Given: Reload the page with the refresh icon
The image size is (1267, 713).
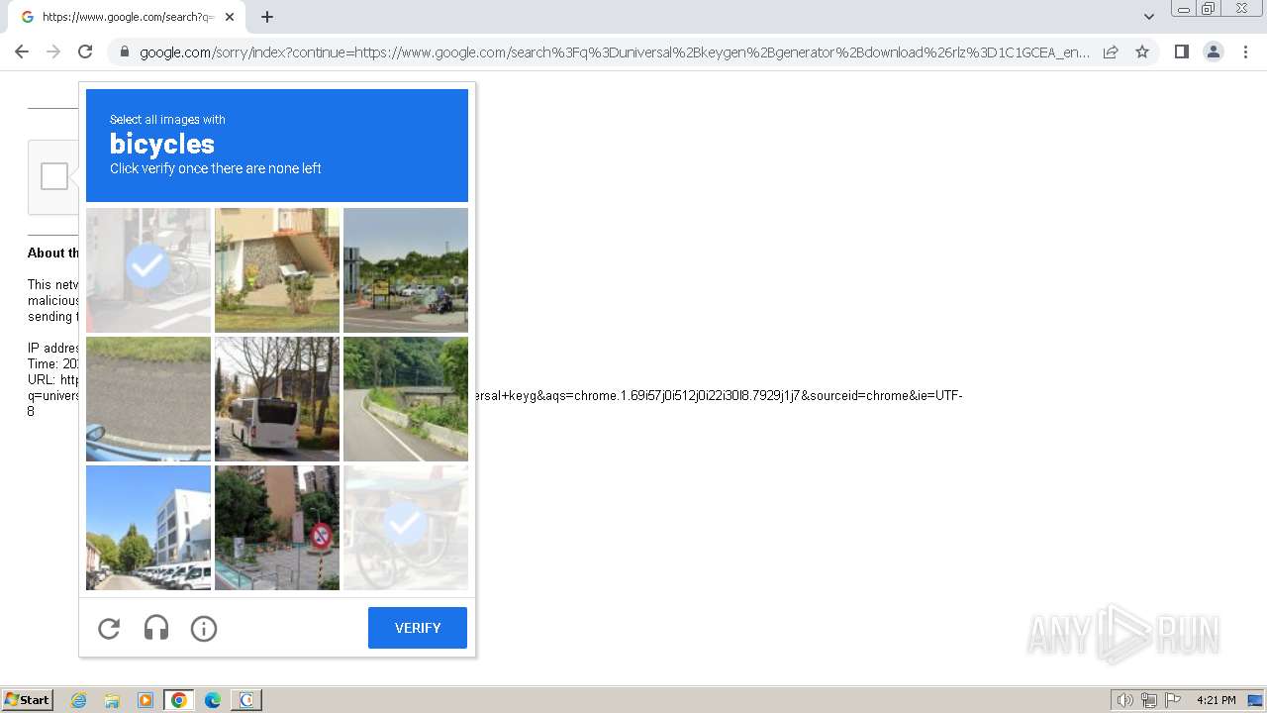Looking at the screenshot, I should click(85, 51).
